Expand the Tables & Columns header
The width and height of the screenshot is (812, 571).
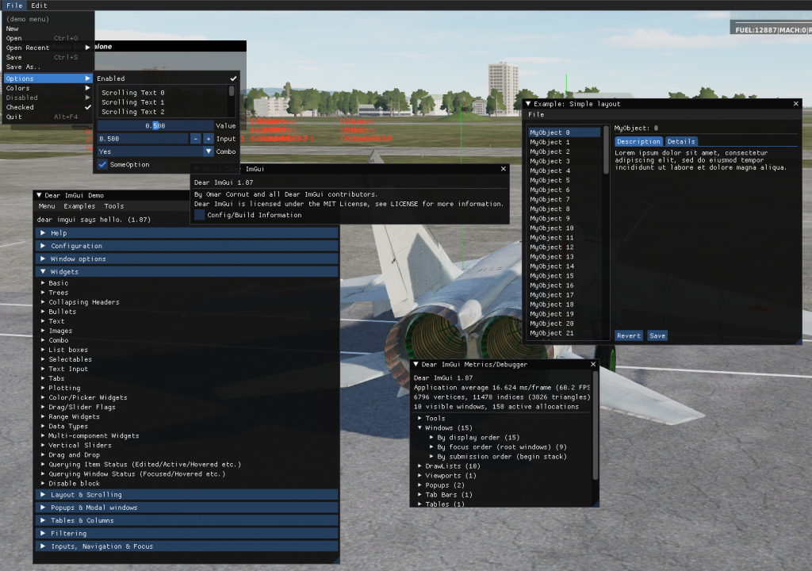tap(187, 521)
